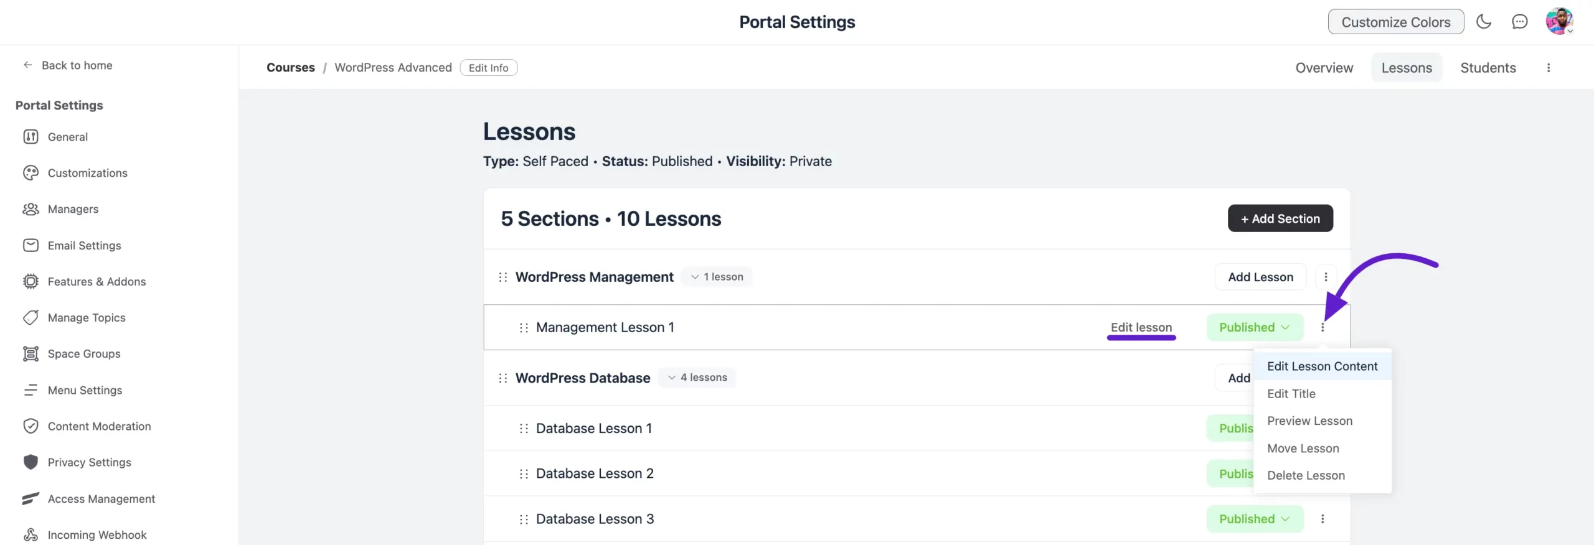Screen dimensions: 1594x545
Task: Click the Add Section button
Action: click(1280, 218)
